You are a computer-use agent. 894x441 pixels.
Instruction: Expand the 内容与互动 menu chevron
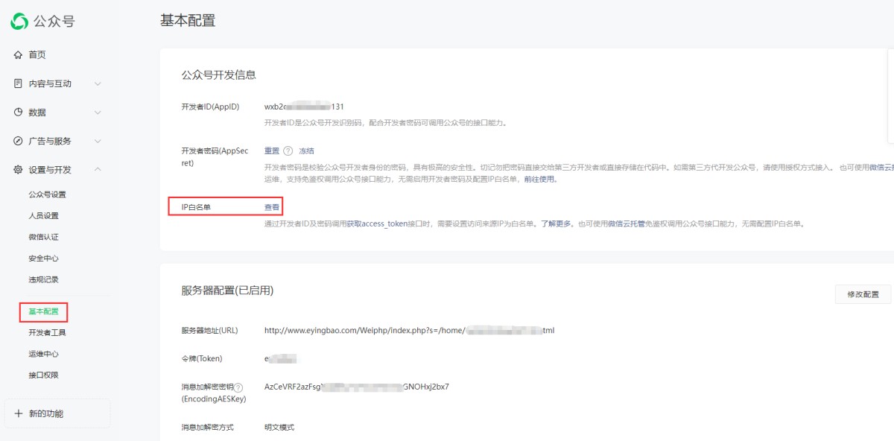[98, 83]
